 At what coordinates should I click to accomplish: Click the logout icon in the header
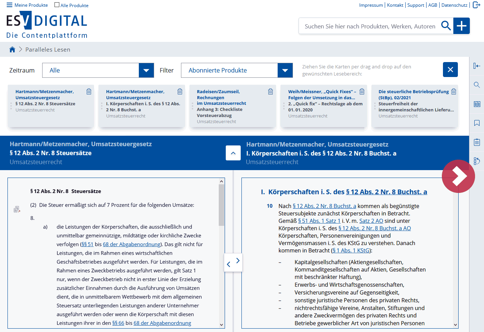(476, 5)
